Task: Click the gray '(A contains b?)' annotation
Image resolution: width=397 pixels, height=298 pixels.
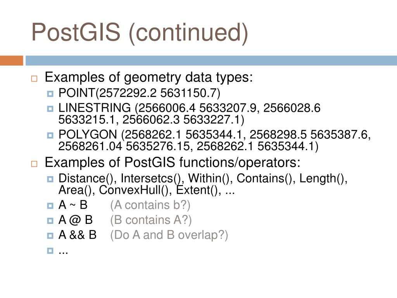Action: [x=150, y=205]
